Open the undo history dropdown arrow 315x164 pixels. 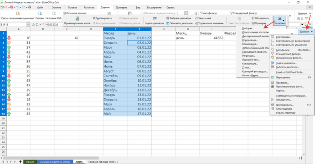point(21,7)
